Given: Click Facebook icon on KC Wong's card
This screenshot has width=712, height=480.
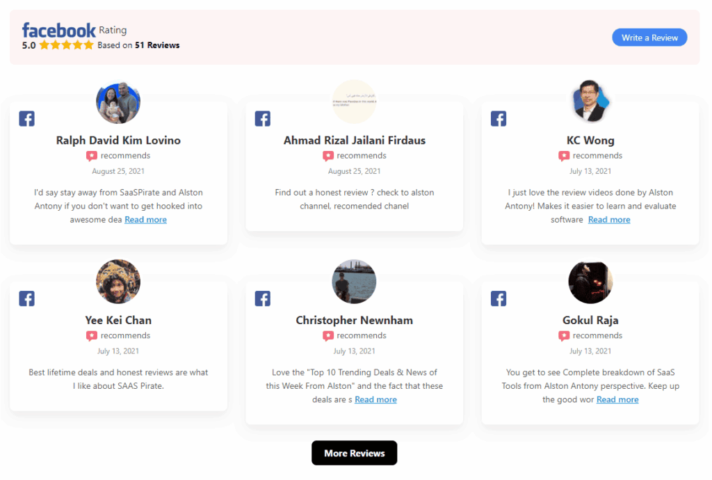Looking at the screenshot, I should click(499, 118).
